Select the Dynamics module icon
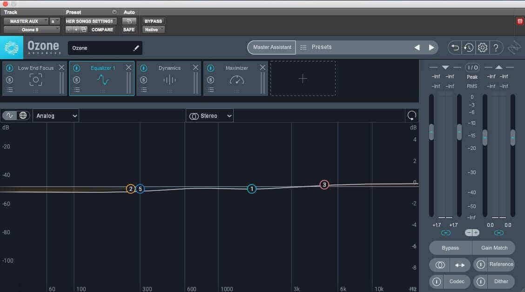 (170, 80)
